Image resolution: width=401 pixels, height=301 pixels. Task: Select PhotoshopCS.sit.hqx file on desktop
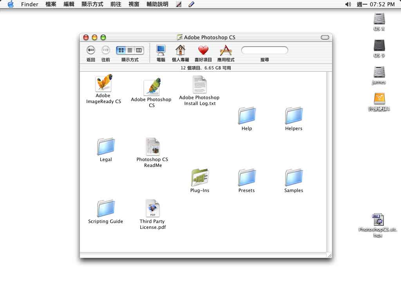tap(378, 219)
